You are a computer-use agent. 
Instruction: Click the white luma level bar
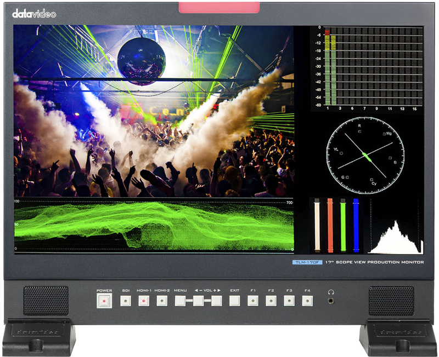pyautogui.click(x=317, y=225)
